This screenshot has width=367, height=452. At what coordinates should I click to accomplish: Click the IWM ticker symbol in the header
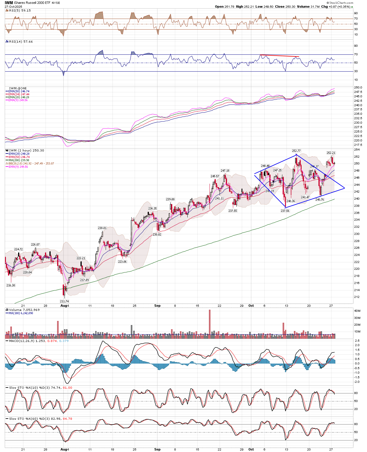tap(9, 3)
